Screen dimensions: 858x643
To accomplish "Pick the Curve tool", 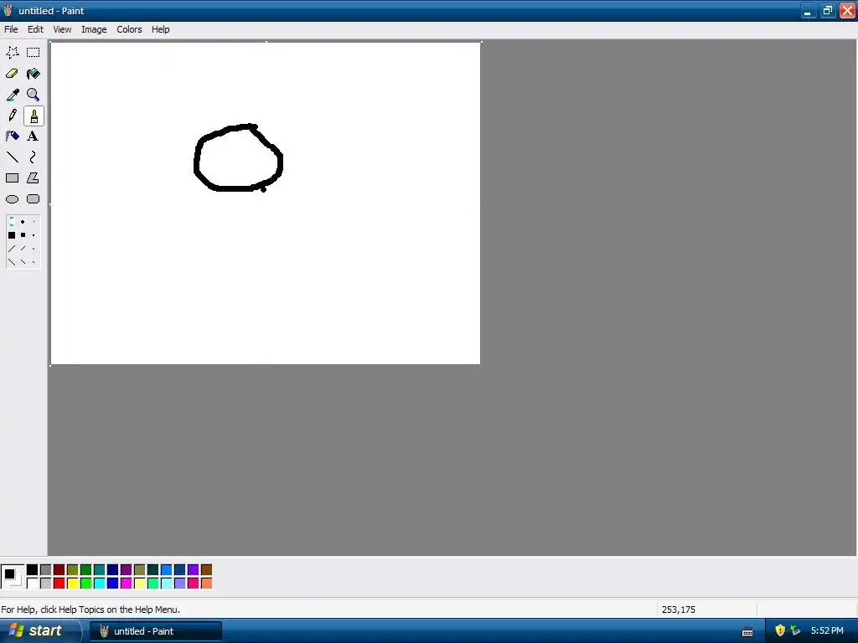I will pos(34,157).
